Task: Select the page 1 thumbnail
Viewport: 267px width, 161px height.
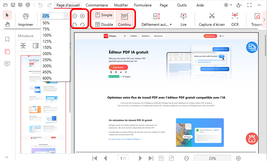Action: (x=43, y=104)
